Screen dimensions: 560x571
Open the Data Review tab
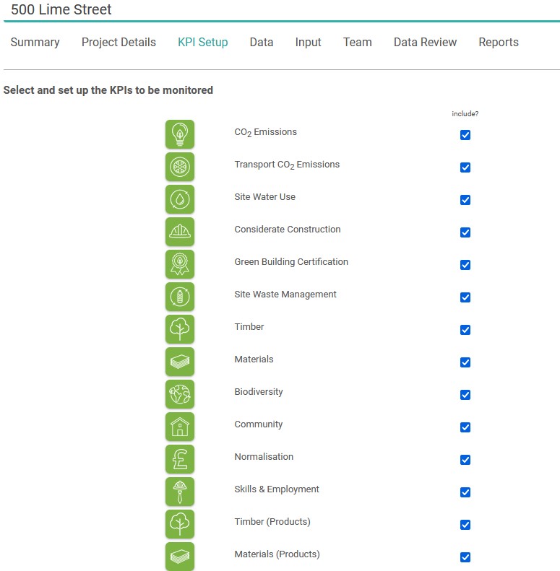[x=425, y=43]
